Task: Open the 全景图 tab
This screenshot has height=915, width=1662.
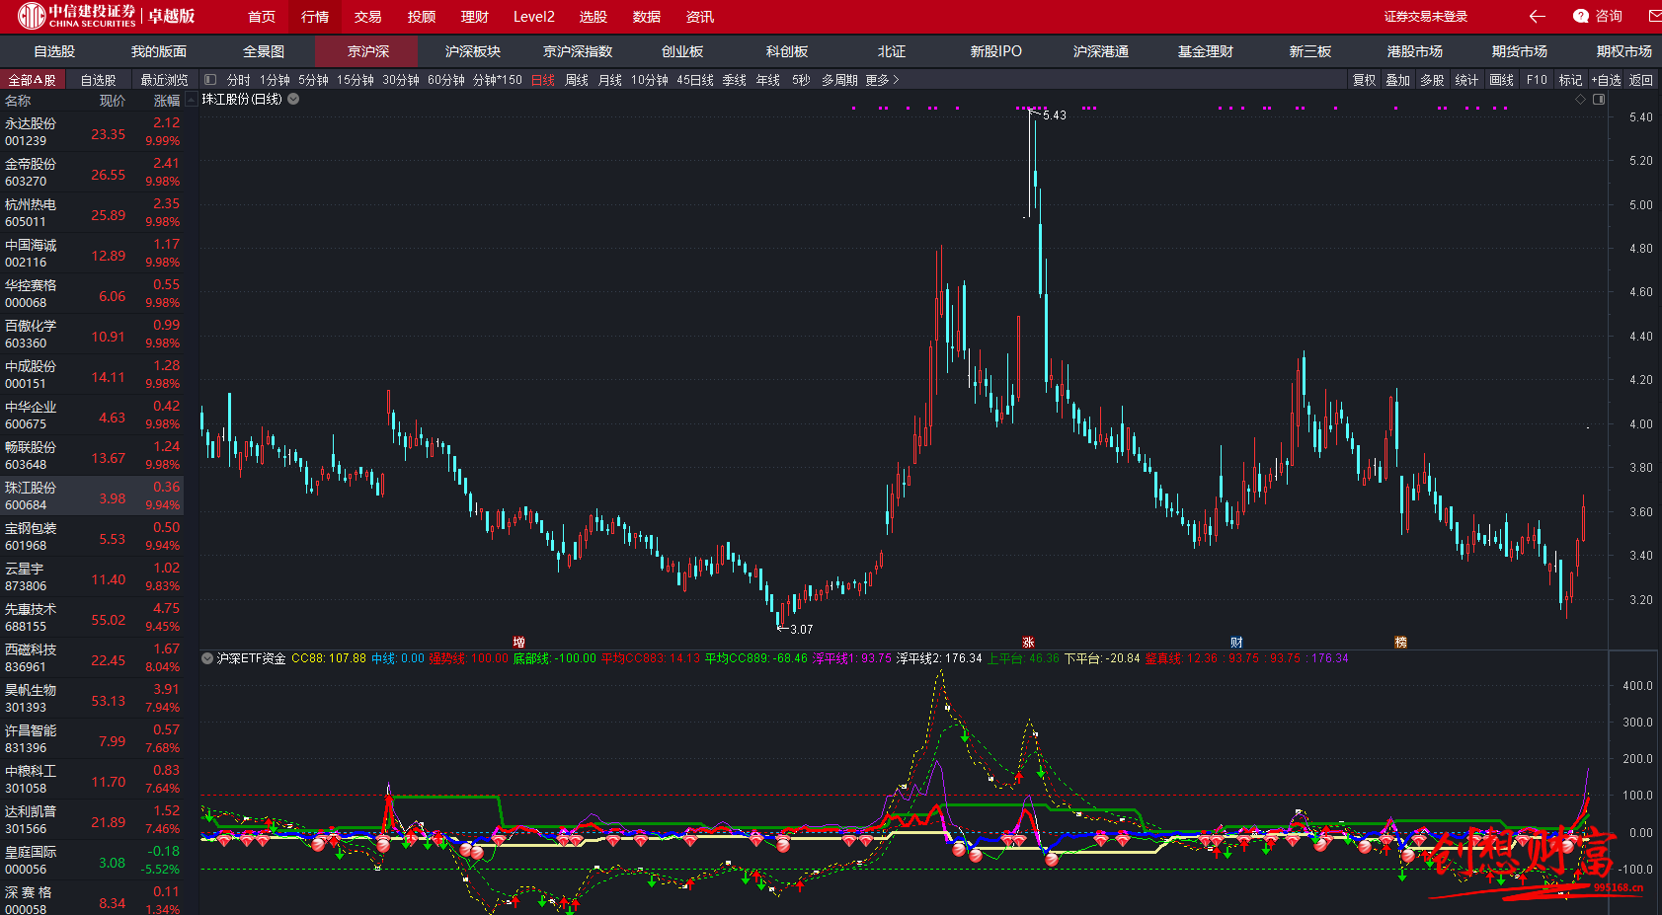Action: (264, 51)
